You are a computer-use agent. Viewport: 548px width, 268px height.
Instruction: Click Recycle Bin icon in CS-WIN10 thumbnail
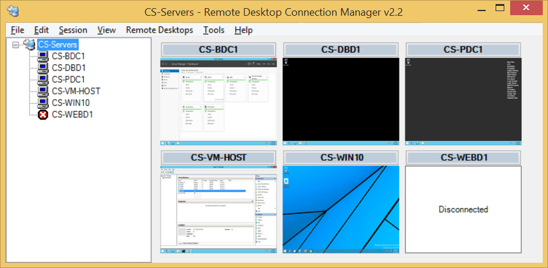click(x=287, y=170)
